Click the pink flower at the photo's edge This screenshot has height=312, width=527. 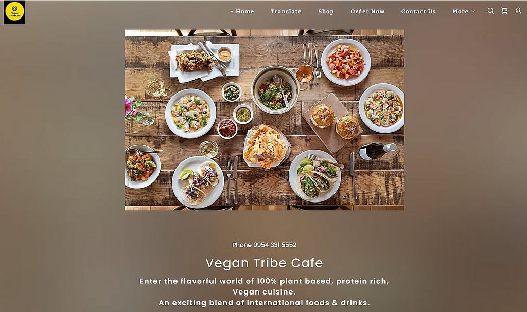(129, 107)
